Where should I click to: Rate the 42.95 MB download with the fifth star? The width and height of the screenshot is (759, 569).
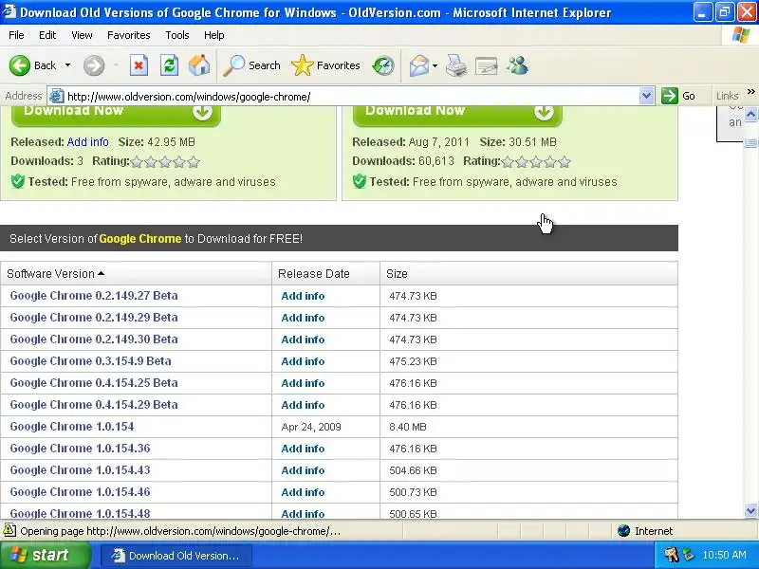click(x=194, y=161)
